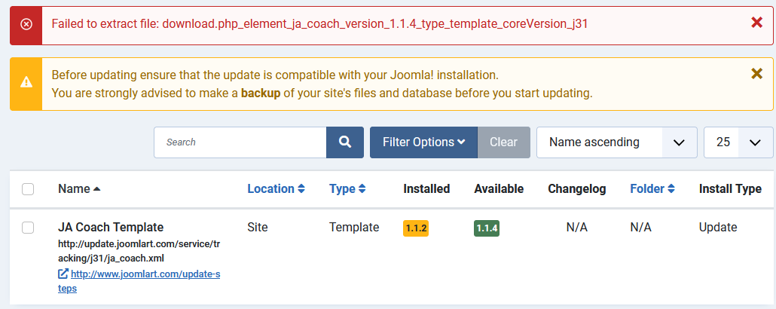Click the external link icon beside update-steps

63,274
